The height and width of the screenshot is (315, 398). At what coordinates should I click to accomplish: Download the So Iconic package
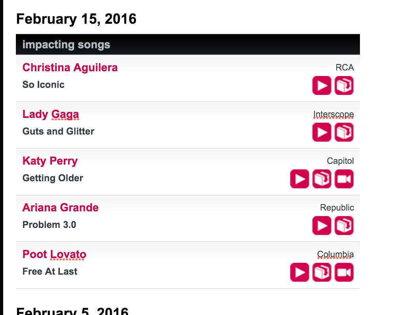click(344, 85)
